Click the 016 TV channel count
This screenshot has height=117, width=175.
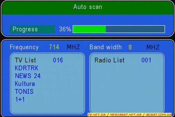pyautogui.click(x=58, y=60)
